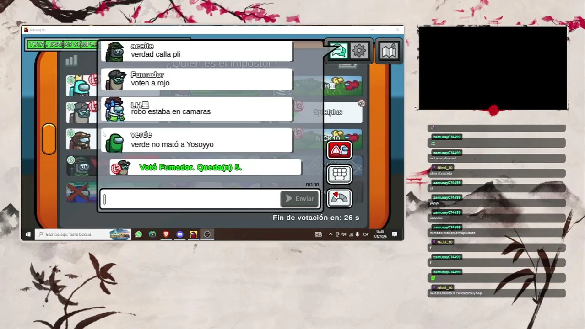Click the voting countdown timer text
The height and width of the screenshot is (329, 585).
coord(316,218)
